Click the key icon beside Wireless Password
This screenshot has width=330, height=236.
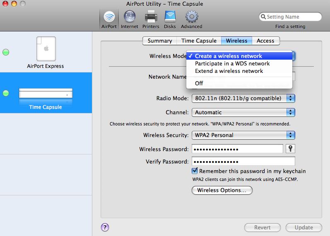[x=290, y=149]
